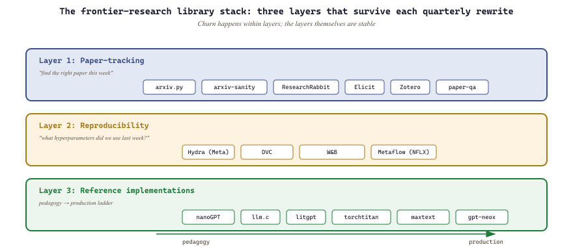This screenshot has height=247, width=573.
Task: Click the Hydra (Meta) box
Action: click(x=208, y=152)
